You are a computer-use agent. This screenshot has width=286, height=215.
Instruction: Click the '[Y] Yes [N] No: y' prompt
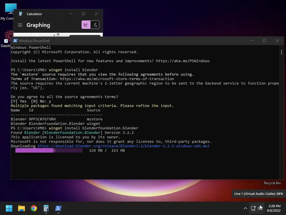click(x=31, y=101)
